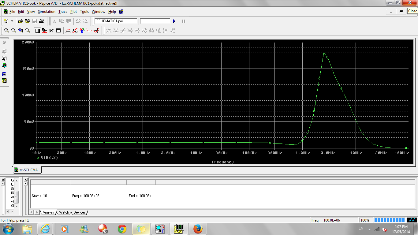Click the New document icon
The height and width of the screenshot is (235, 418).
click(x=6, y=21)
